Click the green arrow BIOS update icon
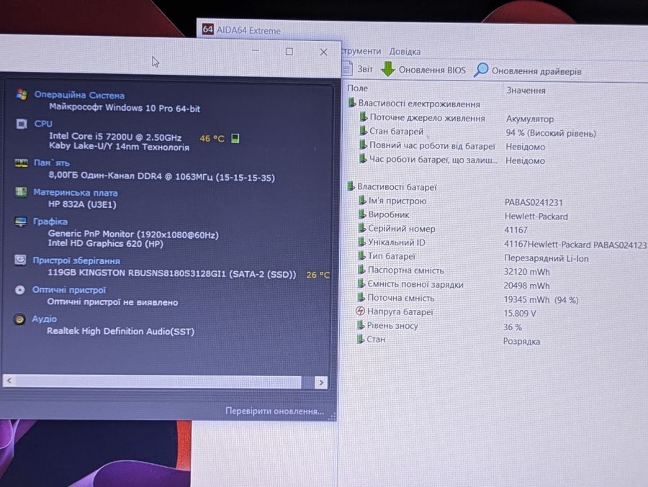 [x=387, y=69]
